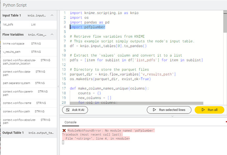Click line 1 import knime.scripting.io

pyautogui.click(x=104, y=13)
